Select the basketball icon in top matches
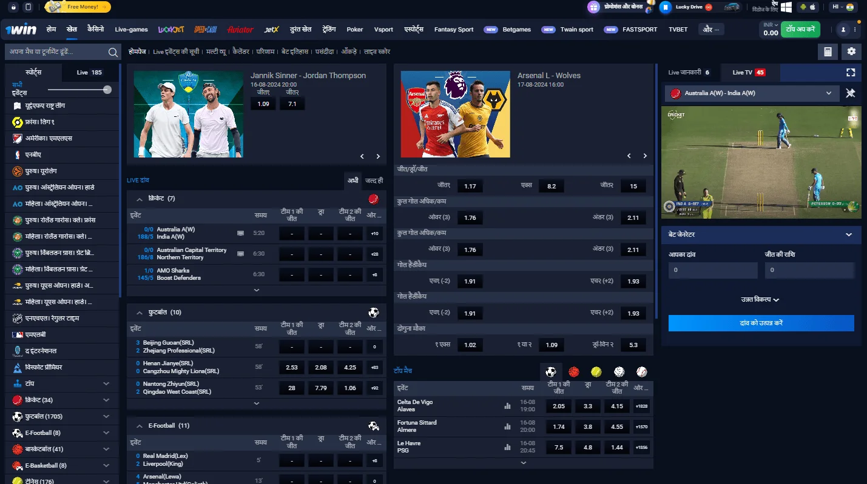The image size is (867, 484). click(573, 372)
